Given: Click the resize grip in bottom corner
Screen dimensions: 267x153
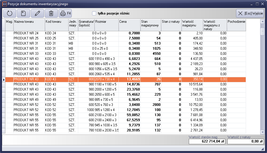Looking at the screenshot, I should tap(262, 149).
